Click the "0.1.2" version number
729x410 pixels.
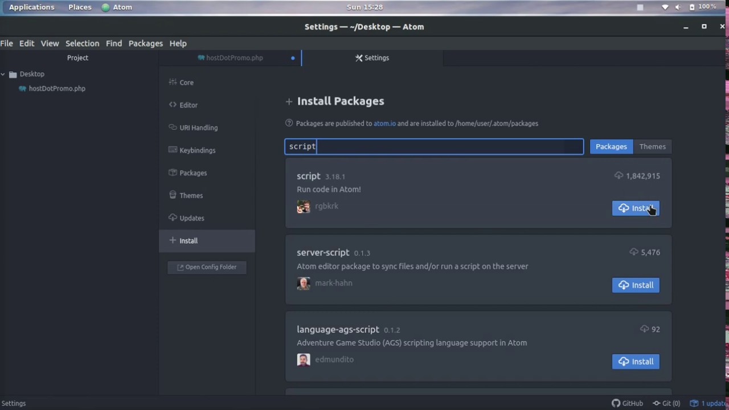392,330
